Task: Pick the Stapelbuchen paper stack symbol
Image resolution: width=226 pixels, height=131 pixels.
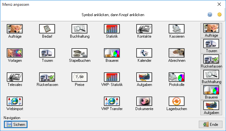Action: (x=79, y=53)
